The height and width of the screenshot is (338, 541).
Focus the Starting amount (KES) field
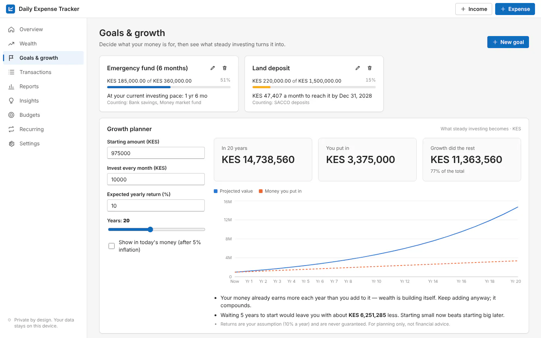pyautogui.click(x=156, y=153)
